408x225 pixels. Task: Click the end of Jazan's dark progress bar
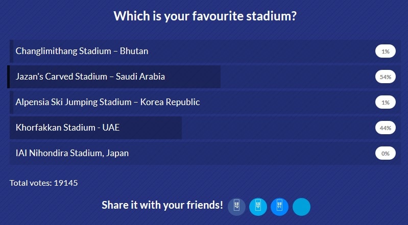pyautogui.click(x=218, y=77)
